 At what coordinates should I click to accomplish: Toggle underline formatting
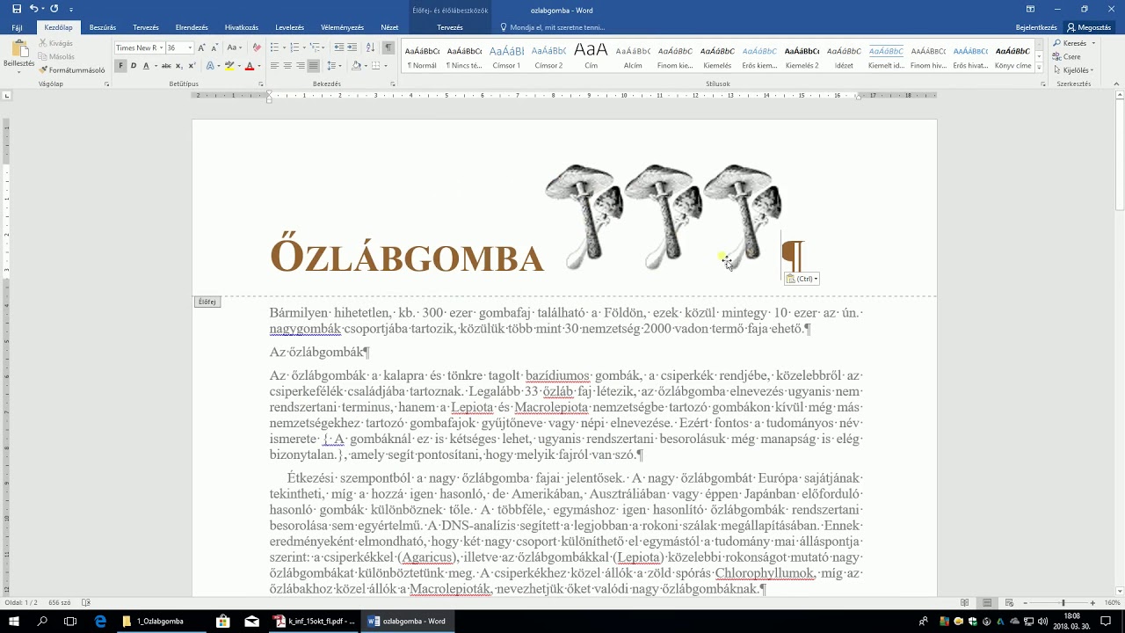pos(146,66)
